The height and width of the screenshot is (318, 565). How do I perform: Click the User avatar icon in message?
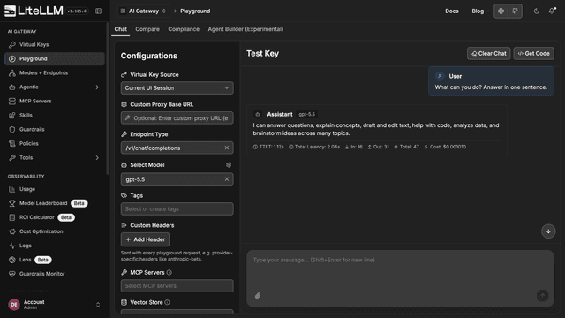pyautogui.click(x=440, y=76)
